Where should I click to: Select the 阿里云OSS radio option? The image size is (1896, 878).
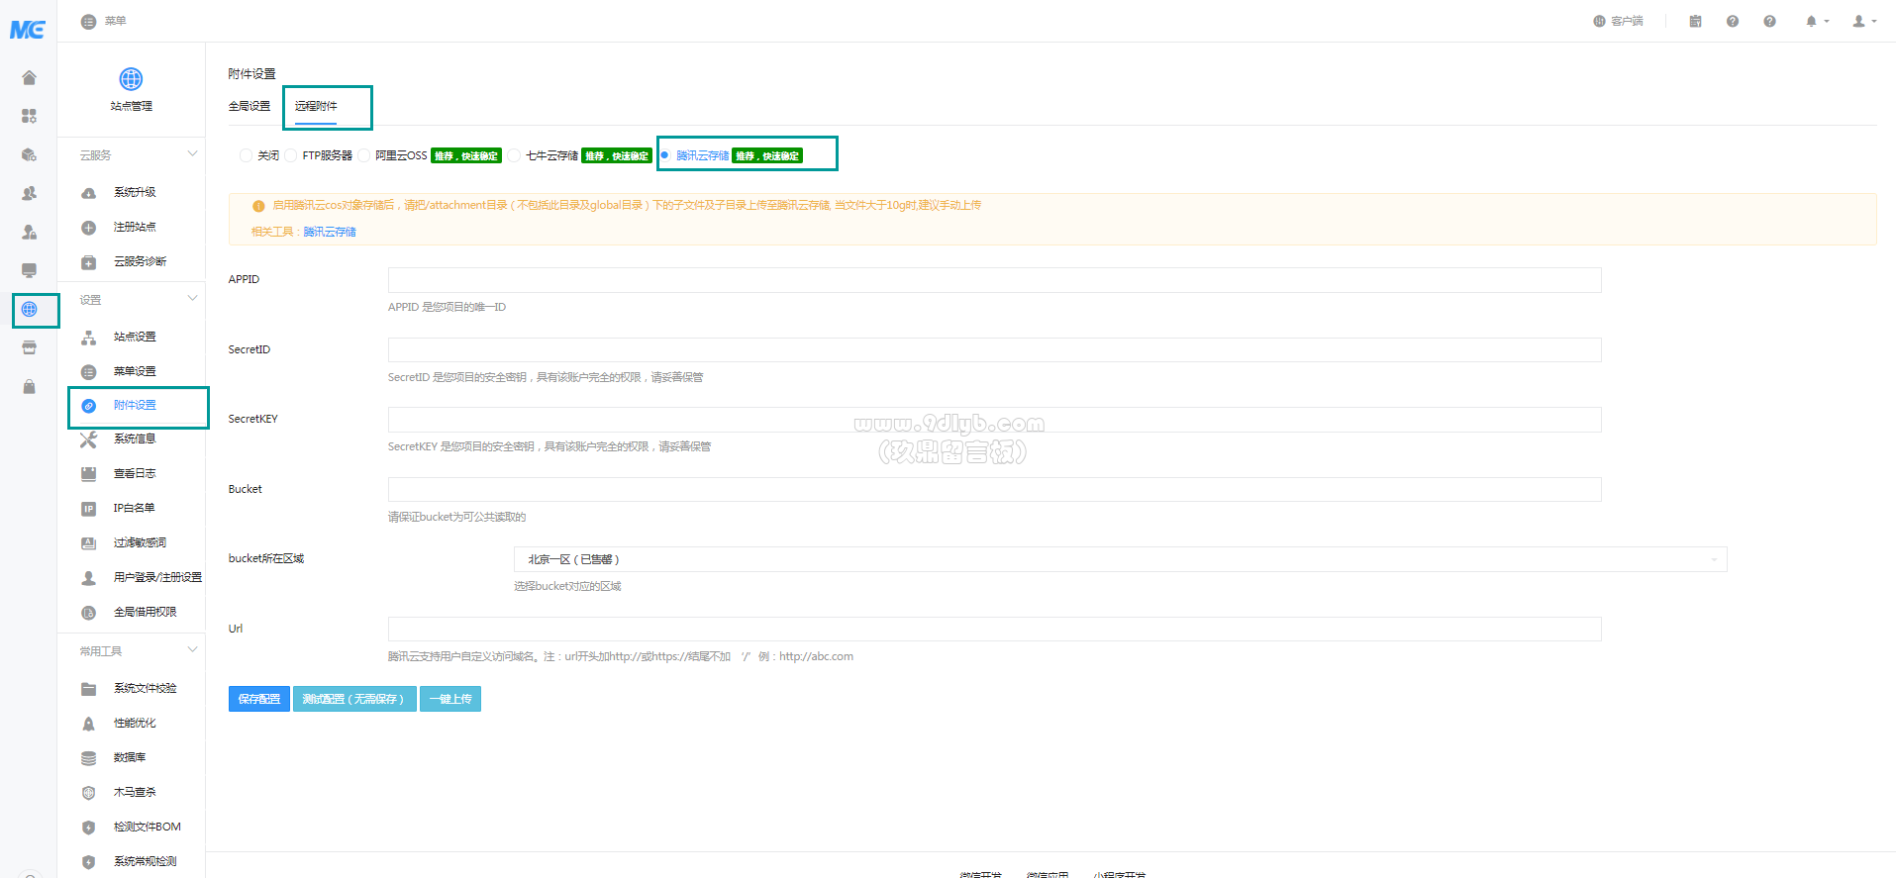tap(364, 155)
